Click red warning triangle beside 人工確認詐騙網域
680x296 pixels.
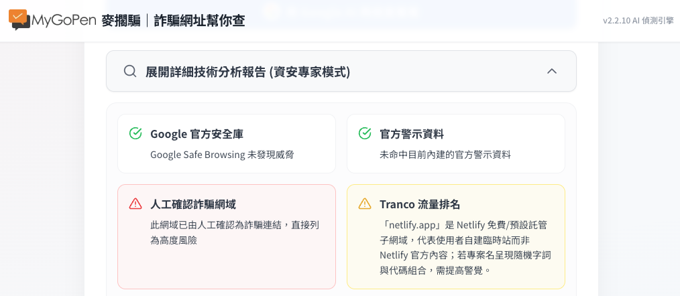pyautogui.click(x=135, y=204)
